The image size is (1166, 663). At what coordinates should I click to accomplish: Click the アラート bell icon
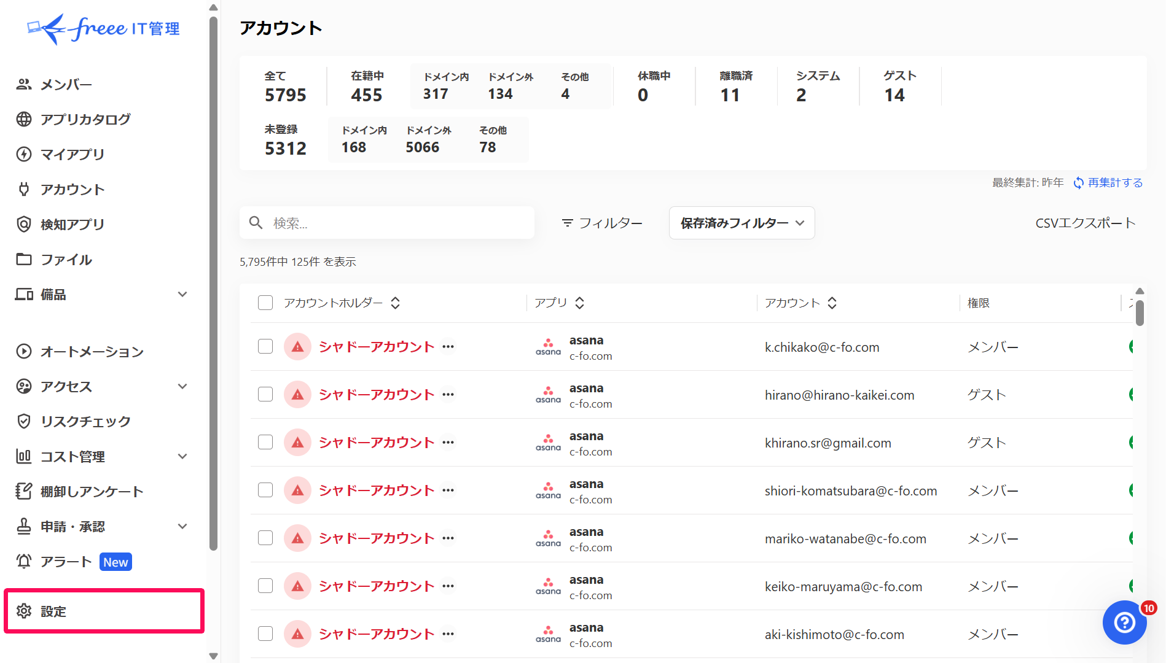pyautogui.click(x=24, y=561)
